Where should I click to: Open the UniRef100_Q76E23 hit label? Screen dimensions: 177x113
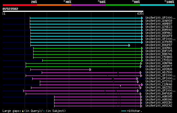159,27
